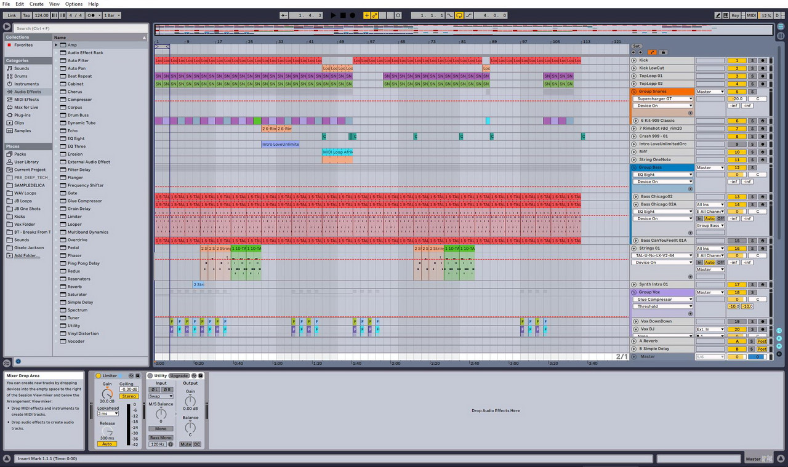Screen dimensions: 788x467
Task: Click the Tap tempo button
Action: [x=26, y=15]
